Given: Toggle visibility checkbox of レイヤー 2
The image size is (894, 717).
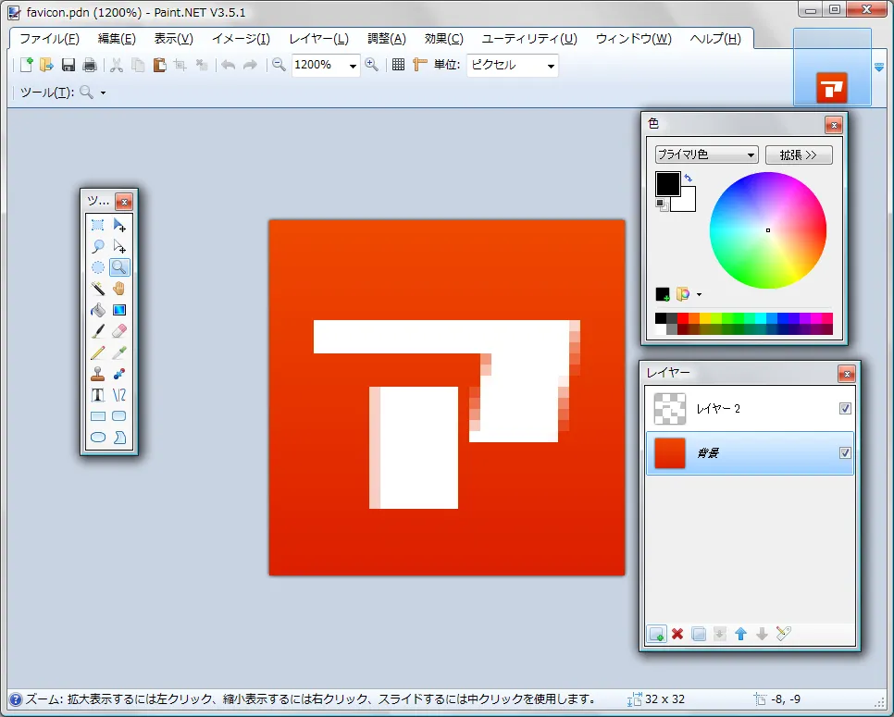Looking at the screenshot, I should point(845,409).
